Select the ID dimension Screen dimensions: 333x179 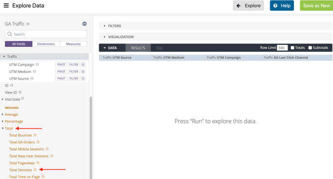(7, 85)
